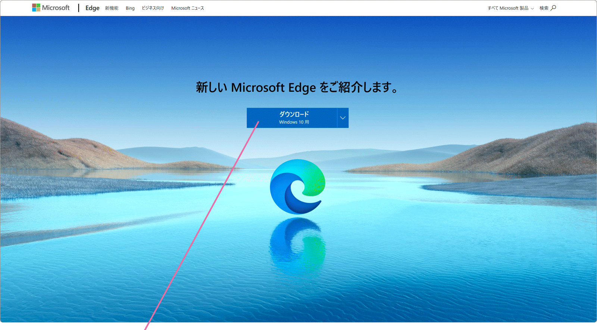Viewport: 597px width, 330px height.
Task: Click the 検索 search button
Action: 548,8
